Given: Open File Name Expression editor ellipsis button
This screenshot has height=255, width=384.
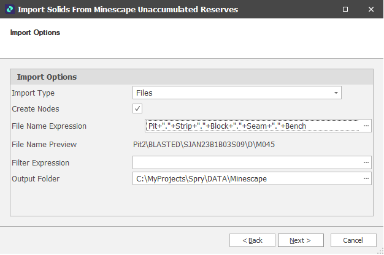Looking at the screenshot, I should [366, 126].
